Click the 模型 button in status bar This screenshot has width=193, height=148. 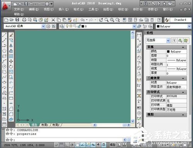(x=113, y=145)
